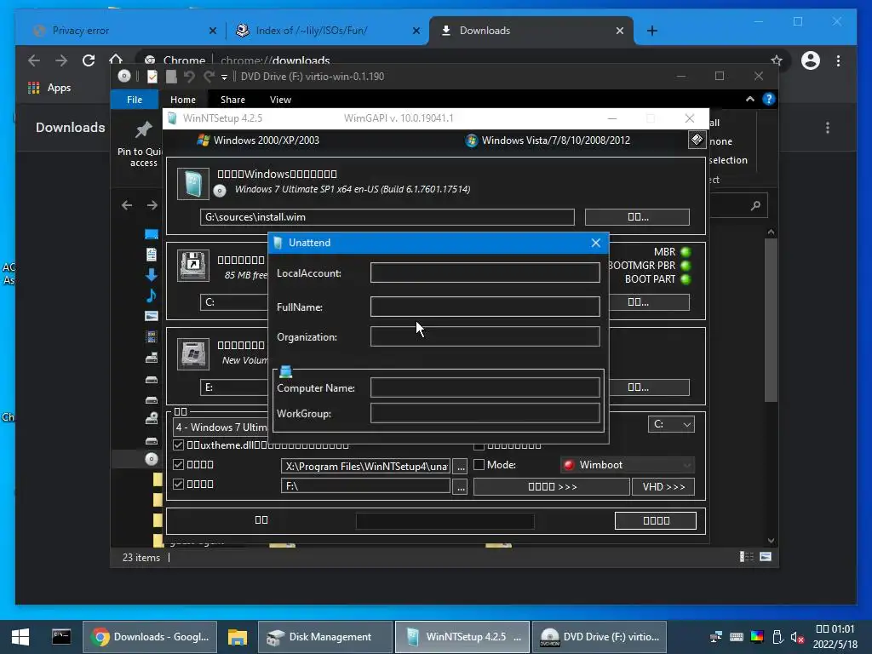Image resolution: width=872 pixels, height=654 pixels.
Task: Click the taskbar volume muted icon
Action: tap(797, 637)
